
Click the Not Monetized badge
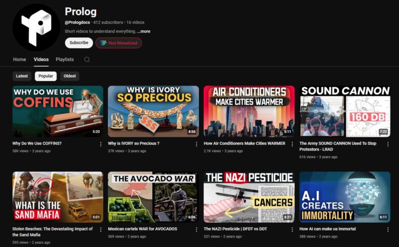pos(118,43)
